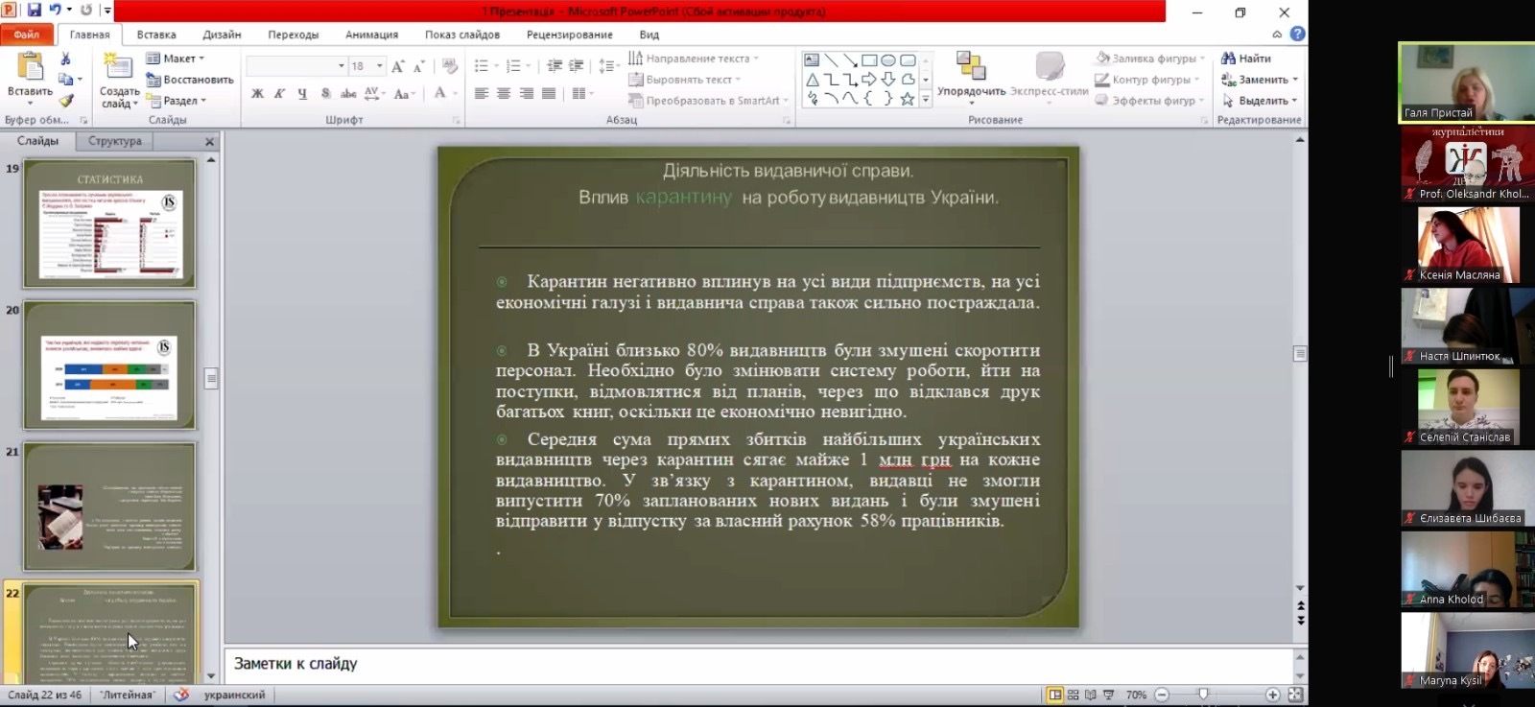Click the zoom slider handle
The image size is (1535, 707).
[x=1203, y=695]
